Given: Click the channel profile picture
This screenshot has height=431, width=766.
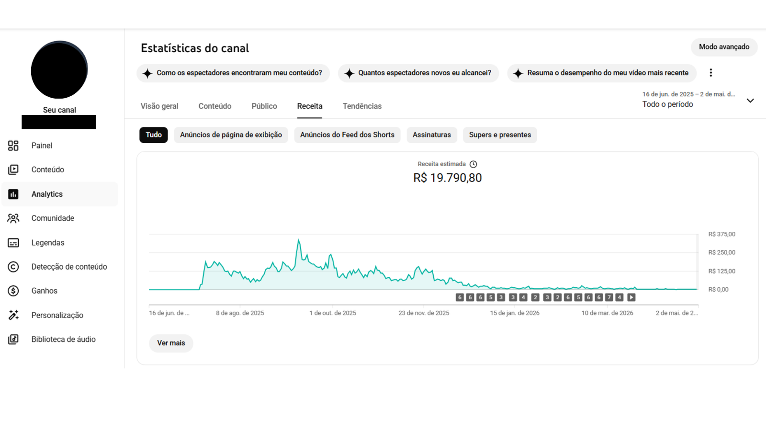Looking at the screenshot, I should [x=59, y=70].
